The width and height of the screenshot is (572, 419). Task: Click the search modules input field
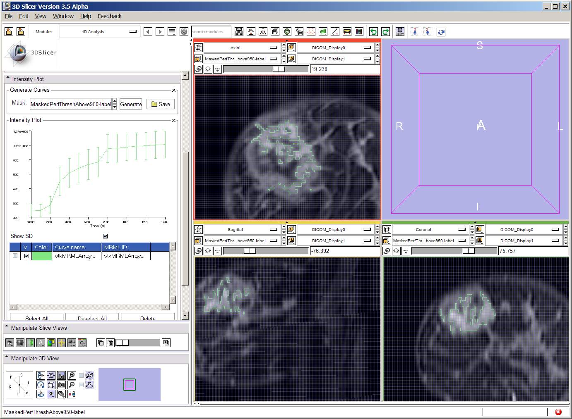[211, 32]
